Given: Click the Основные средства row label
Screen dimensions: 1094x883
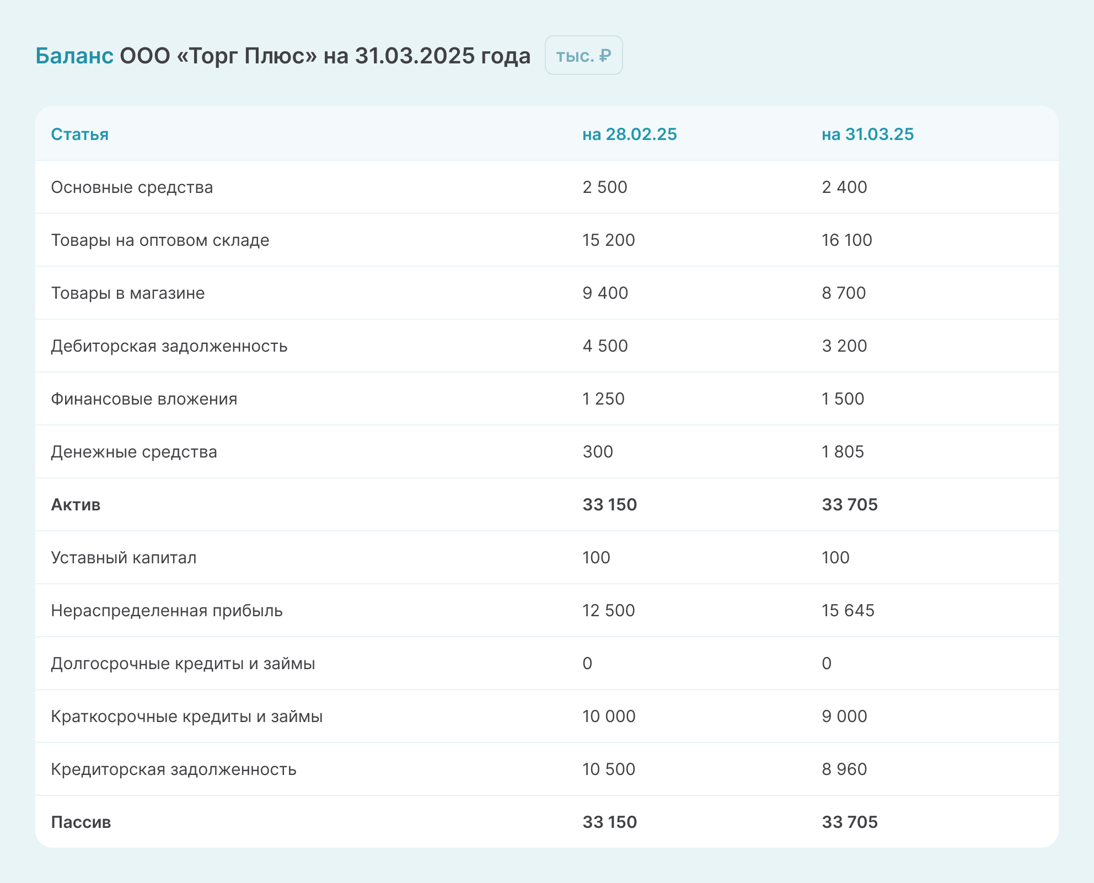Looking at the screenshot, I should pos(132,187).
